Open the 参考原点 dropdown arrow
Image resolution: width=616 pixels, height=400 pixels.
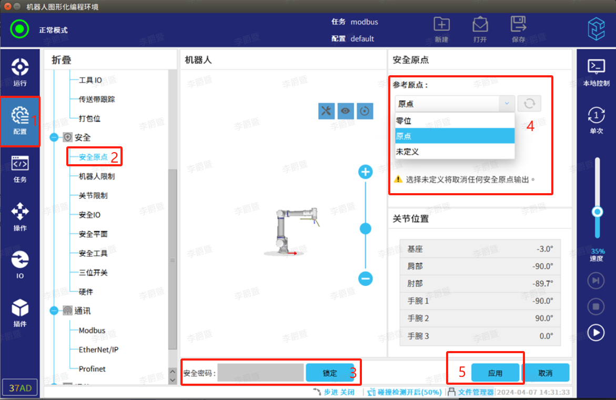tap(507, 104)
